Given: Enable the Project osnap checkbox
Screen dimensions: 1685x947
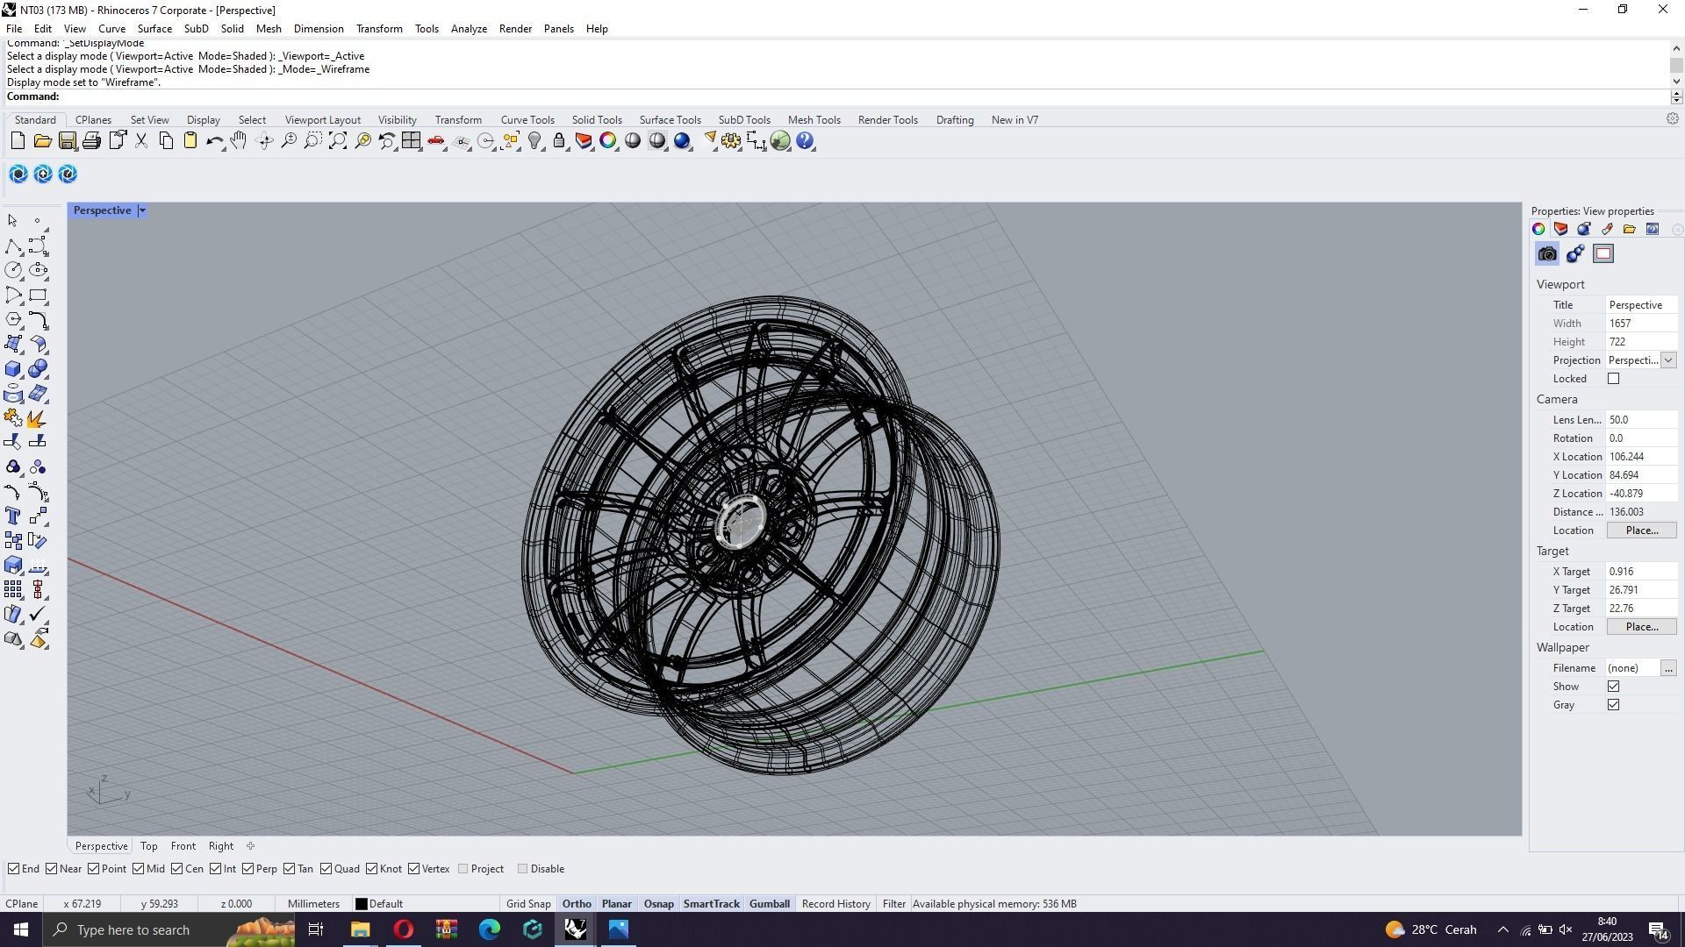Looking at the screenshot, I should point(463,869).
